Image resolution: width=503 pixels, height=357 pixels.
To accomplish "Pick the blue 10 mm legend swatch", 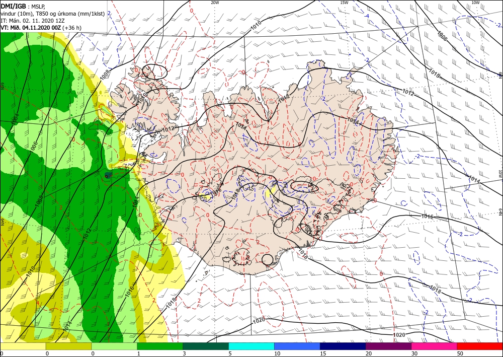I will [x=297, y=346].
